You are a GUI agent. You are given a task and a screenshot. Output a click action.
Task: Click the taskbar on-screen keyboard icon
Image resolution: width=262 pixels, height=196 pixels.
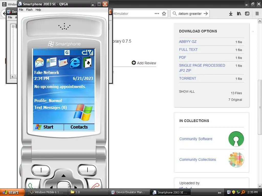220,192
